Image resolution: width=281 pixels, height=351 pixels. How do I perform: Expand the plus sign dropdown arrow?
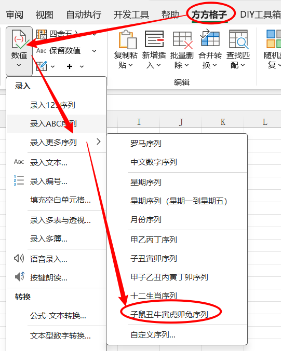coord(82,66)
